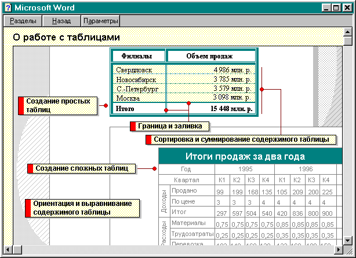Image resolution: width=356 pixels, height=258 pixels.
Task: Open the Разделы help topics
Action: (x=23, y=21)
